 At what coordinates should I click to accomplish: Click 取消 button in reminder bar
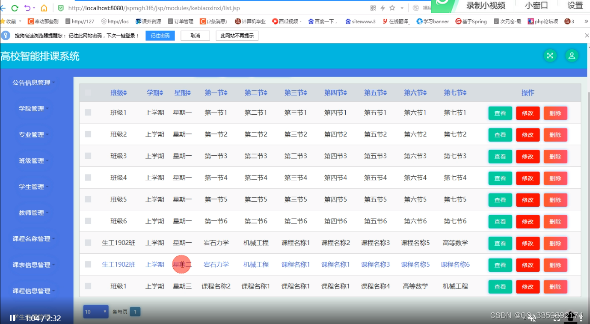click(x=195, y=36)
